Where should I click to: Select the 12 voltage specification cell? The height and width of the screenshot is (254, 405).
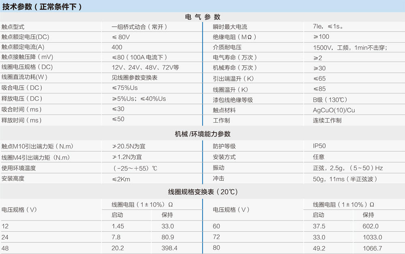click(5, 226)
